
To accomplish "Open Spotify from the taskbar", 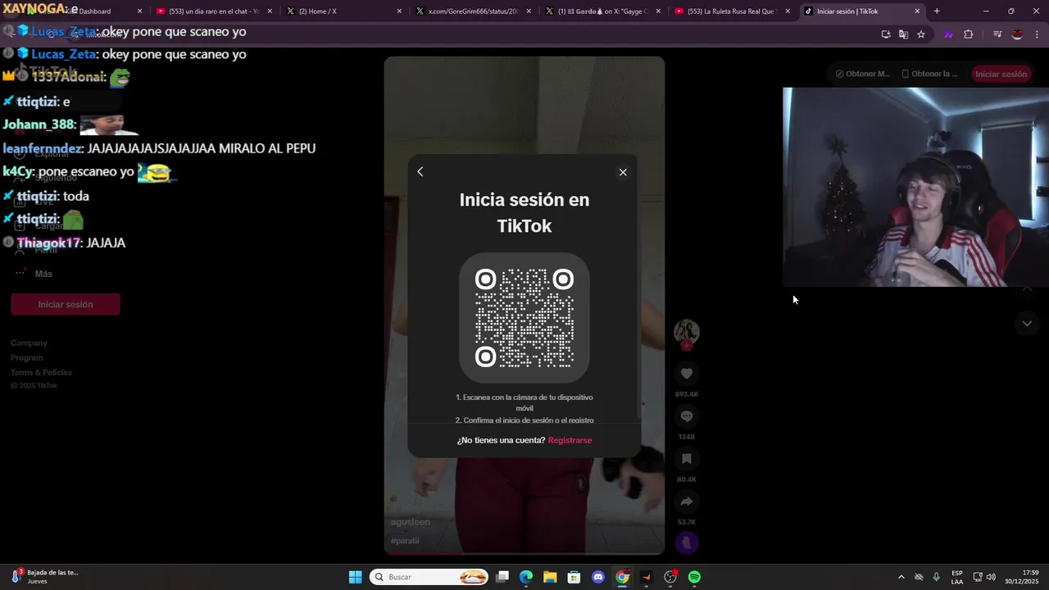I will pos(694,577).
